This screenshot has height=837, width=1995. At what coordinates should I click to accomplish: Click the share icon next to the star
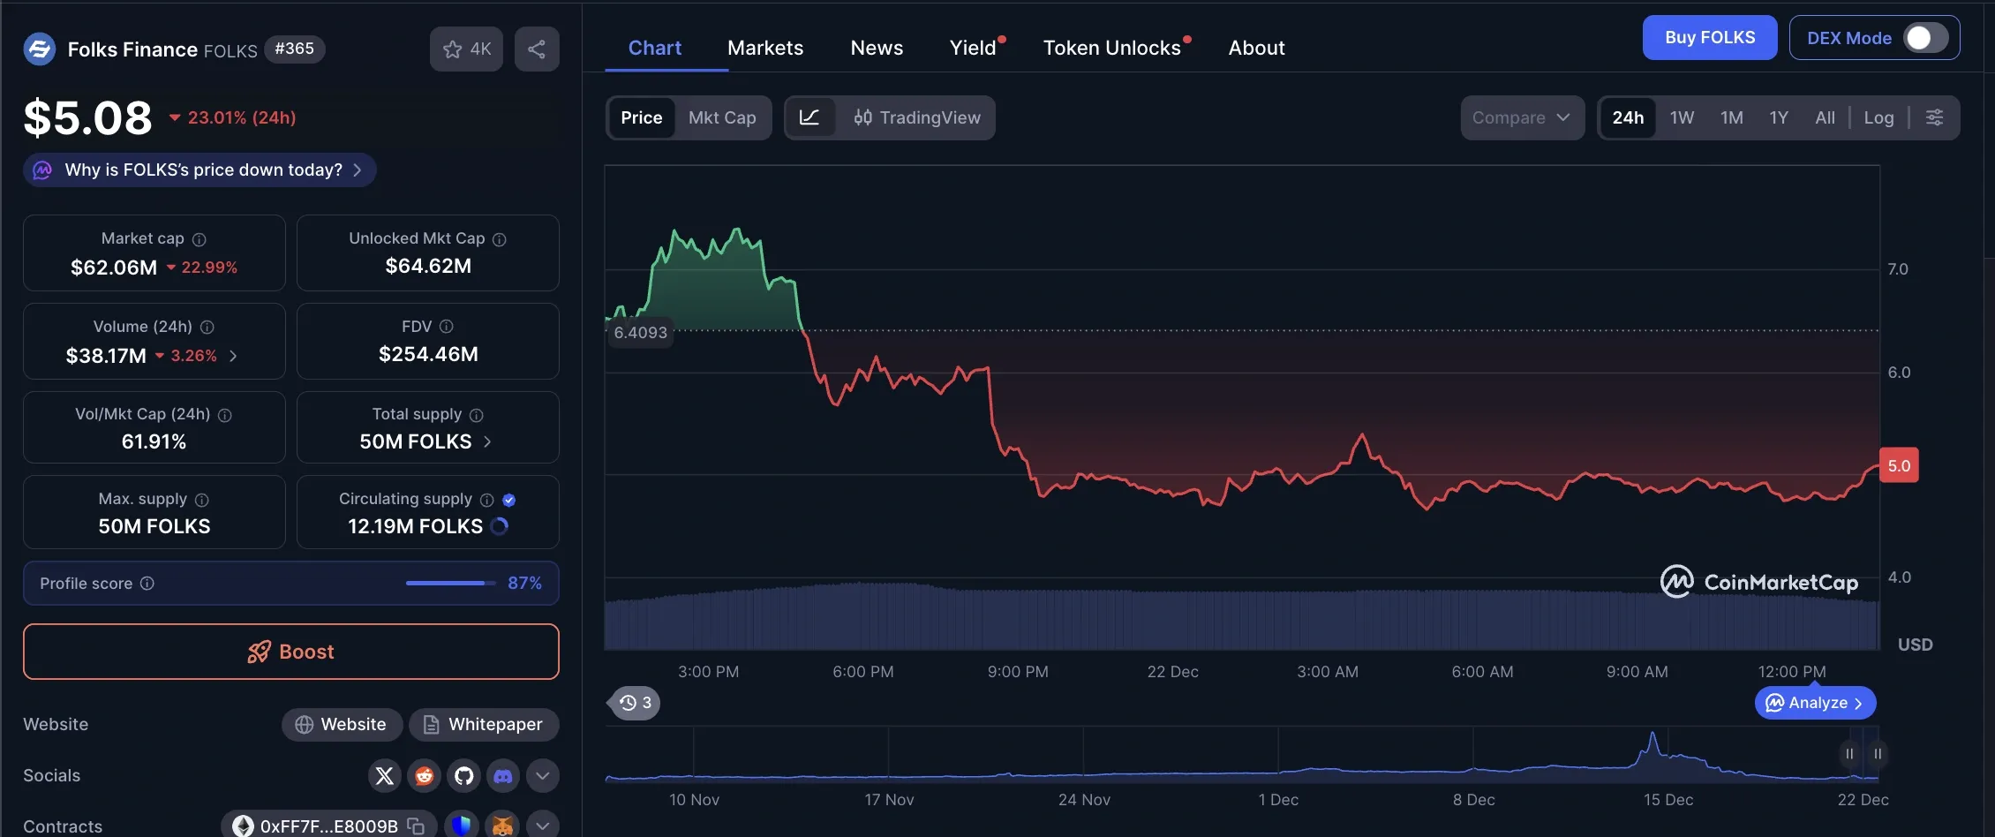coord(537,49)
